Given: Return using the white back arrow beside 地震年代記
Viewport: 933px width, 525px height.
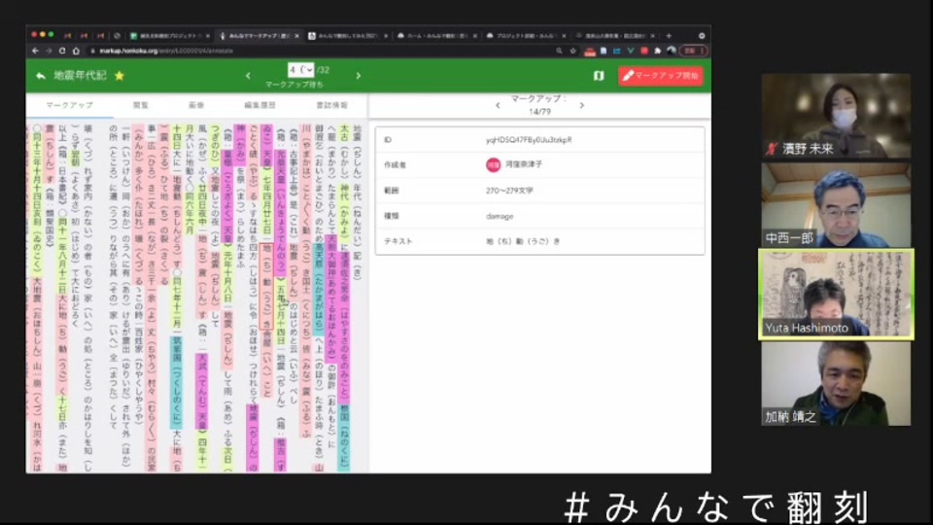Looking at the screenshot, I should tap(41, 76).
